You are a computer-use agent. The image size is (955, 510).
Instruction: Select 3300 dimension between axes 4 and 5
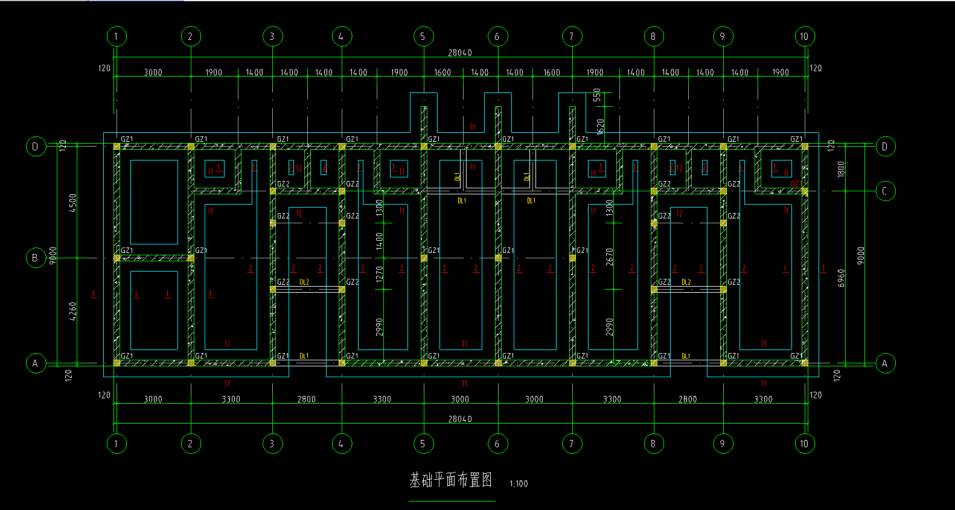[x=382, y=399]
